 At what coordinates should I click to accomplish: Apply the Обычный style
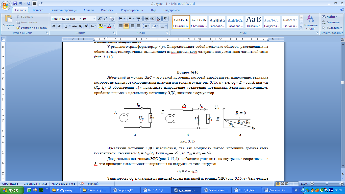coord(181,22)
